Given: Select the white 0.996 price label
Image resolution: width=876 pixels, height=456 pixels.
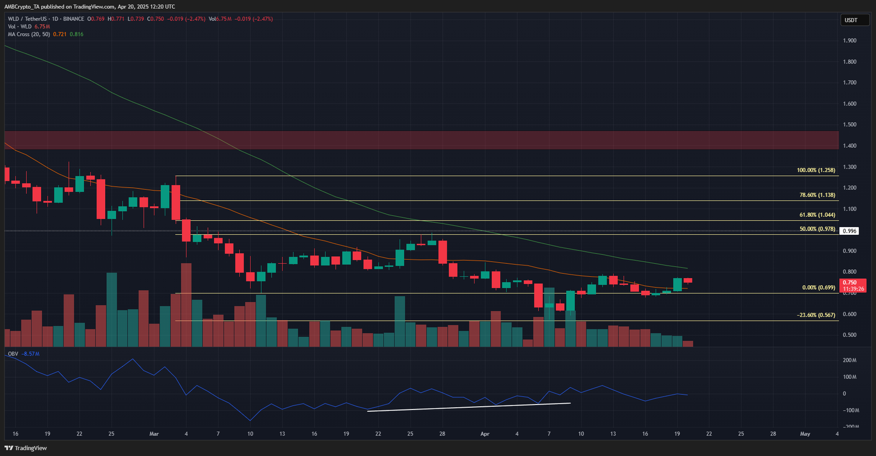Looking at the screenshot, I should (849, 231).
